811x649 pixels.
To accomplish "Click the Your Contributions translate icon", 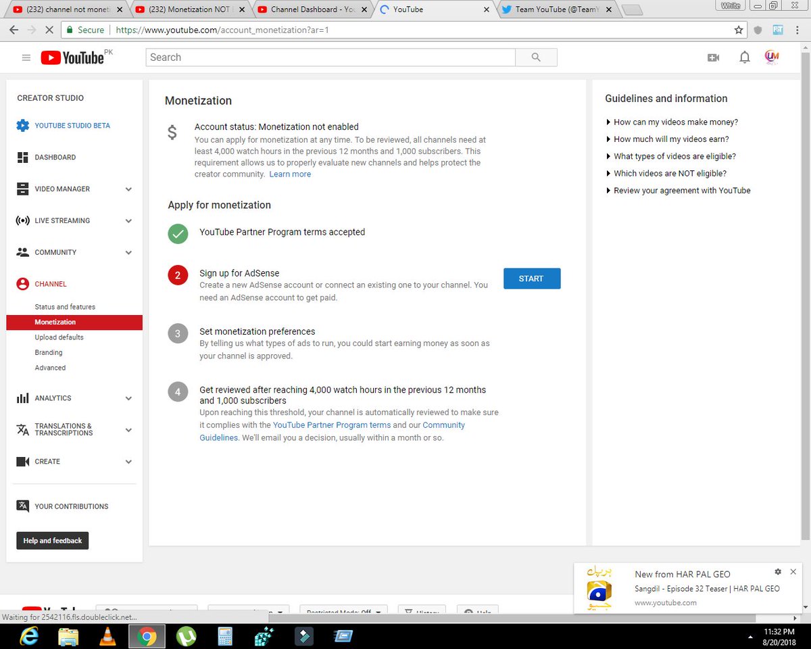I will click(x=22, y=506).
